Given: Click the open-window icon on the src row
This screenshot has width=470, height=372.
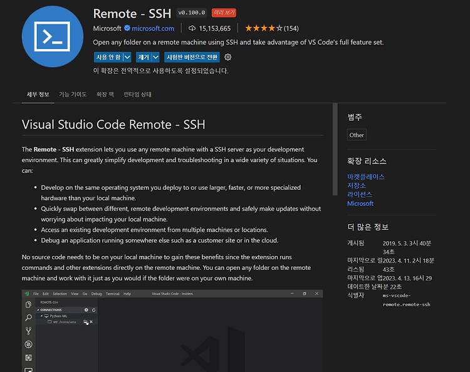Looking at the screenshot, I should point(86,322).
